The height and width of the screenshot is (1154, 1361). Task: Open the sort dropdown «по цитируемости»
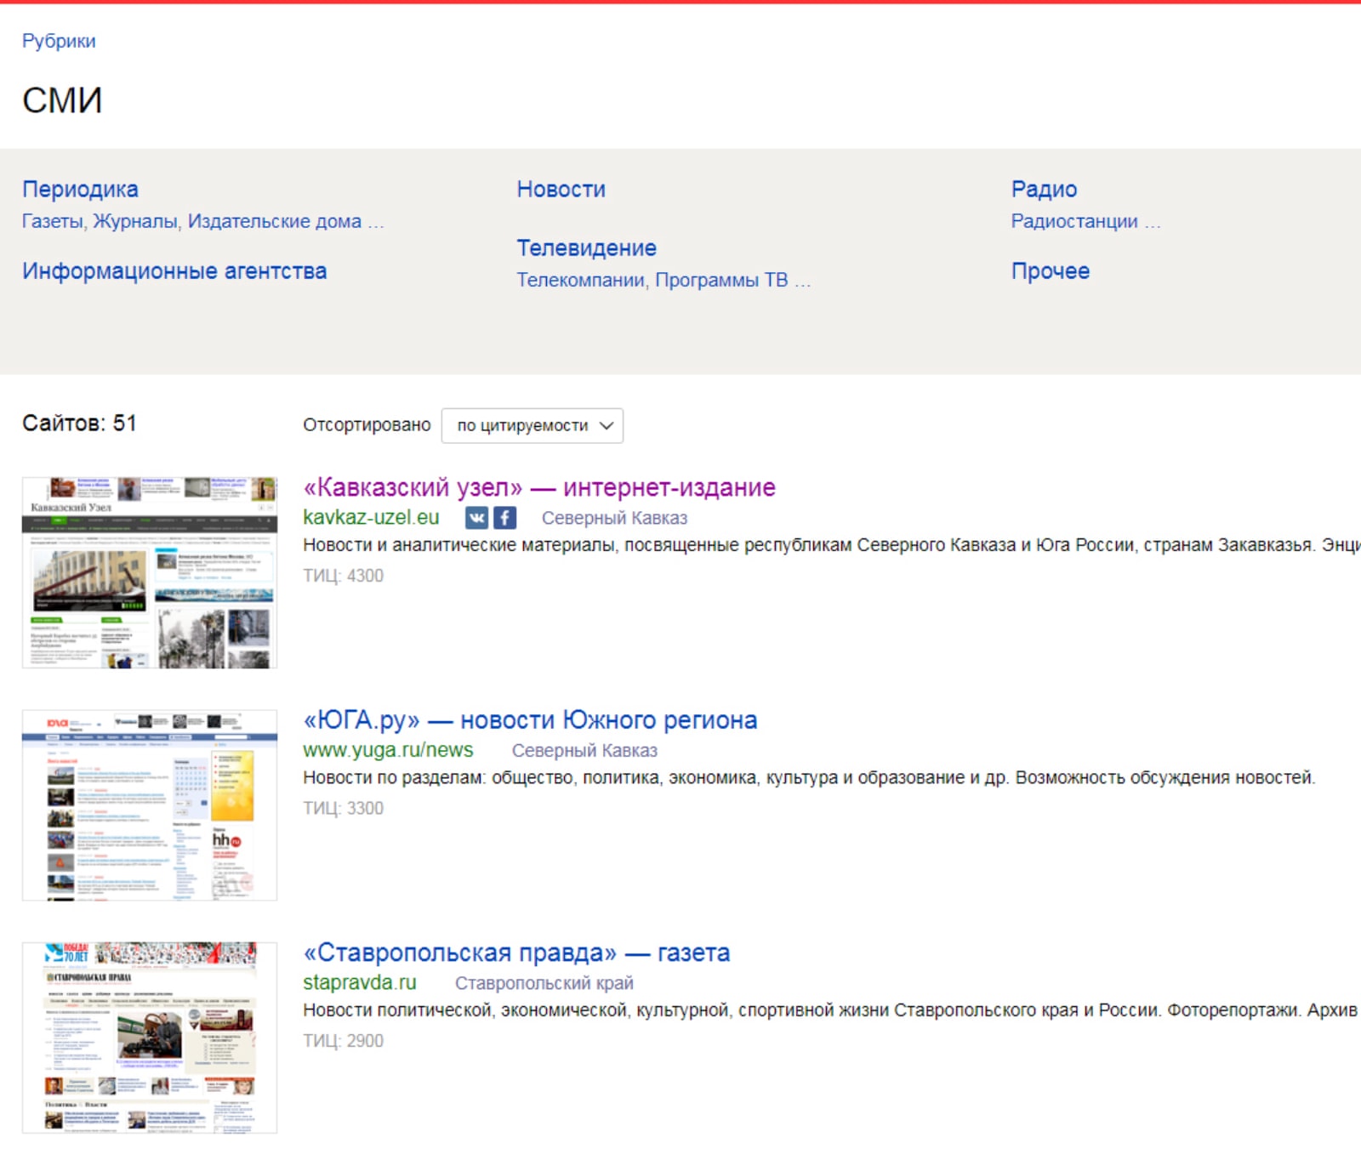[x=532, y=425]
